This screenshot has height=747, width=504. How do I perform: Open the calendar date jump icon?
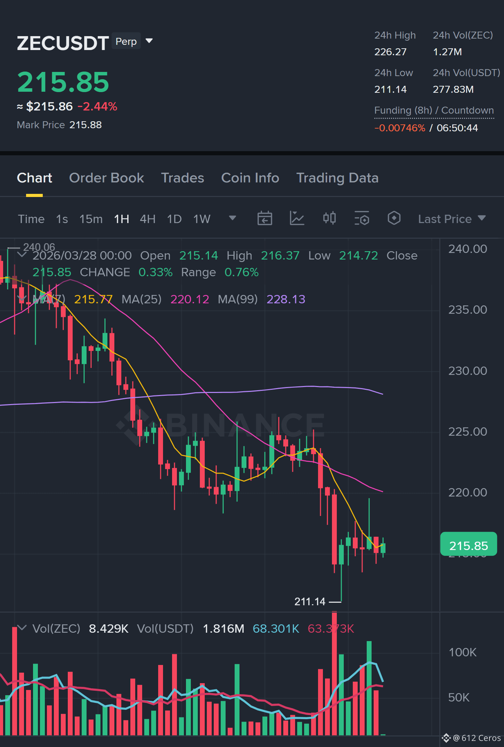pyautogui.click(x=265, y=219)
